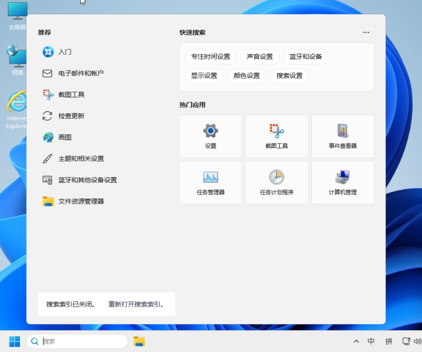Launch 任务管理器 tile
422x352 pixels.
211,183
